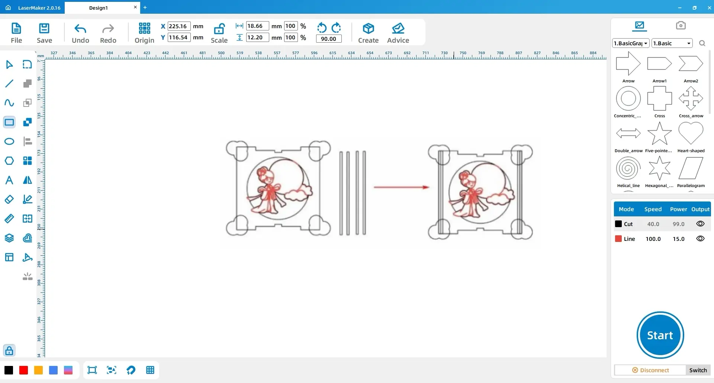The height and width of the screenshot is (383, 714).
Task: Toggle visibility of the Line layer
Action: point(700,239)
